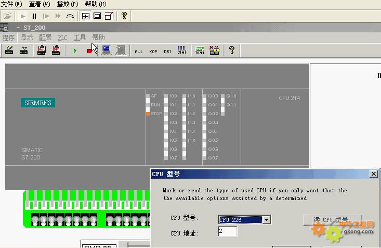Open the player 帮助(H) menu
Image resolution: width=381 pixels, height=248 pixels.
click(96, 4)
